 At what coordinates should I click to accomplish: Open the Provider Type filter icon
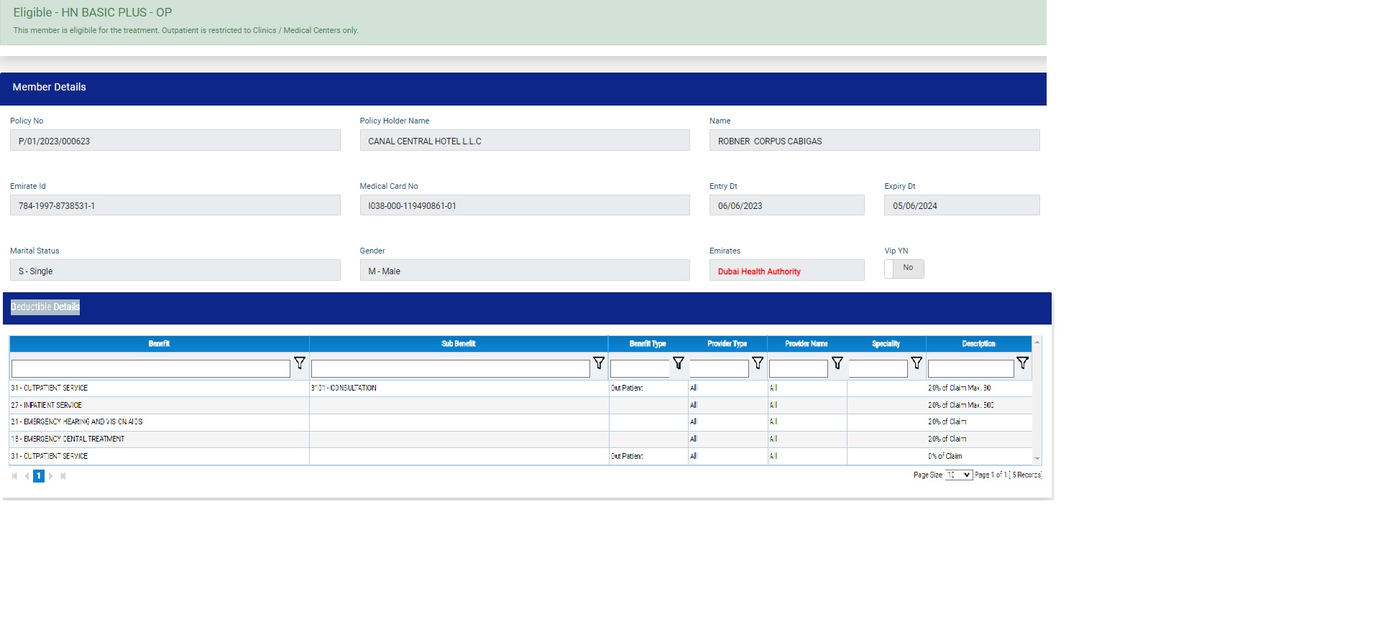coord(758,363)
